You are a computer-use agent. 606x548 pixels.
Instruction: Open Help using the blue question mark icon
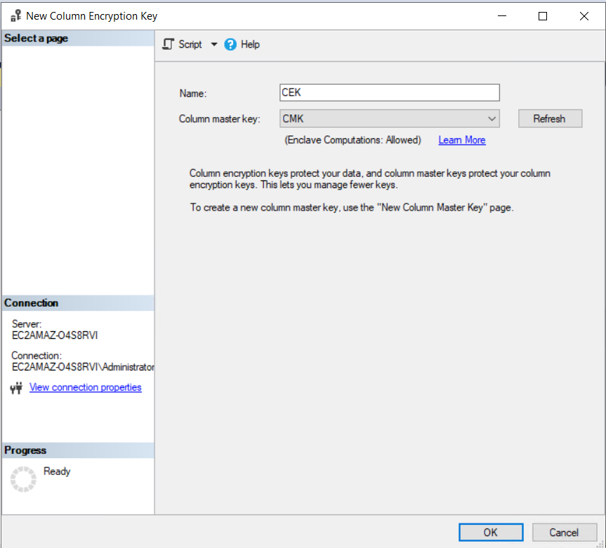(230, 44)
